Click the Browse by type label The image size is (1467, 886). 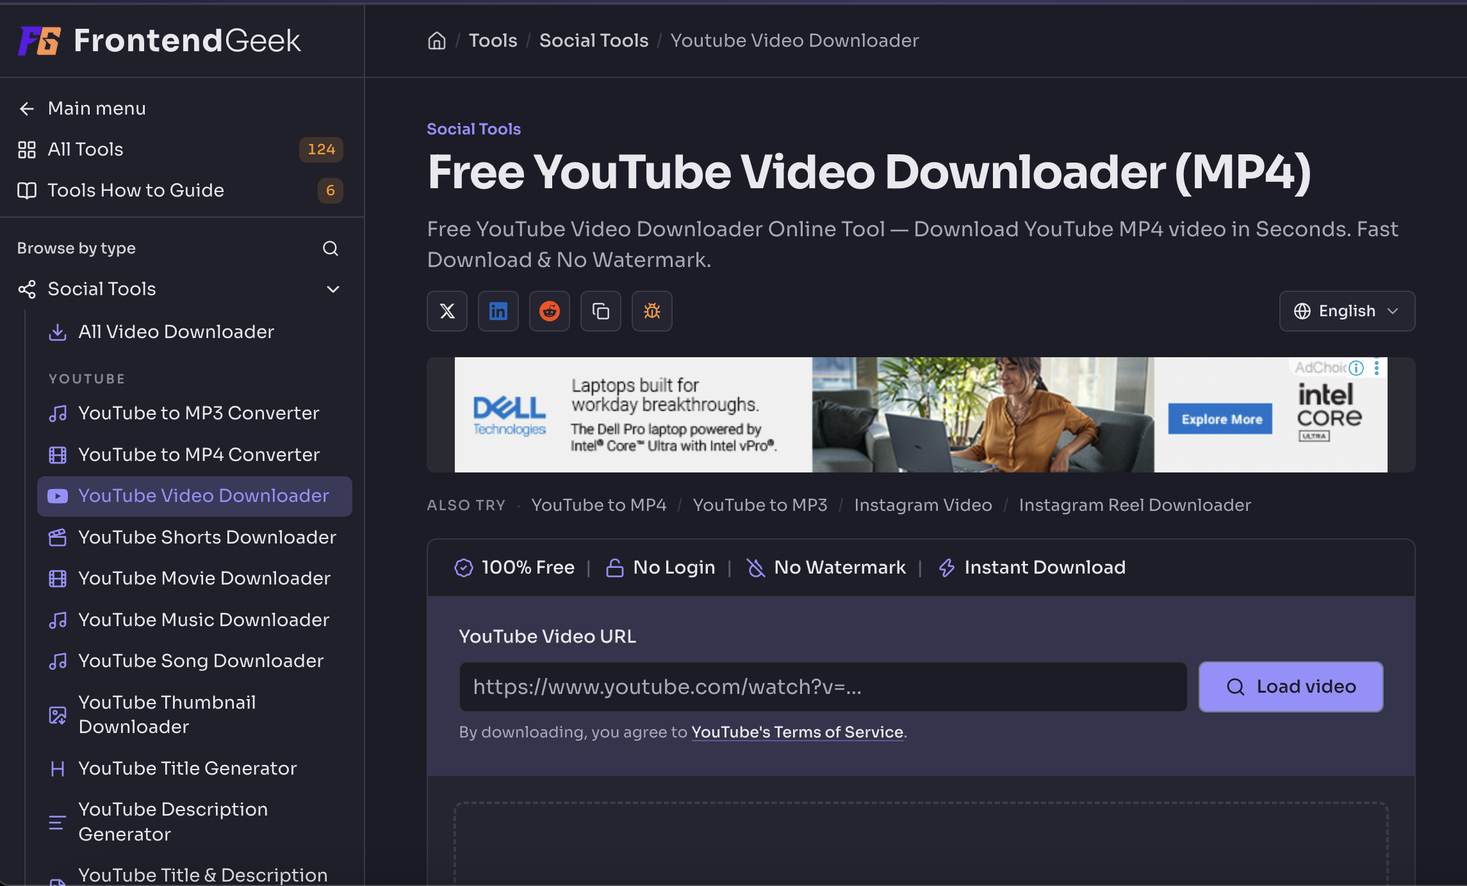pyautogui.click(x=76, y=248)
